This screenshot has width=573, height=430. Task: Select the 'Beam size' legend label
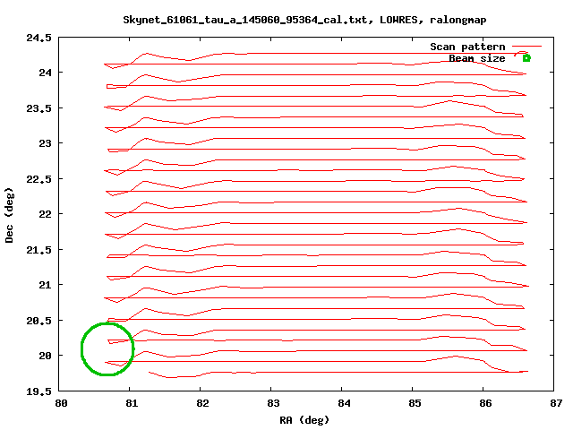coord(476,58)
